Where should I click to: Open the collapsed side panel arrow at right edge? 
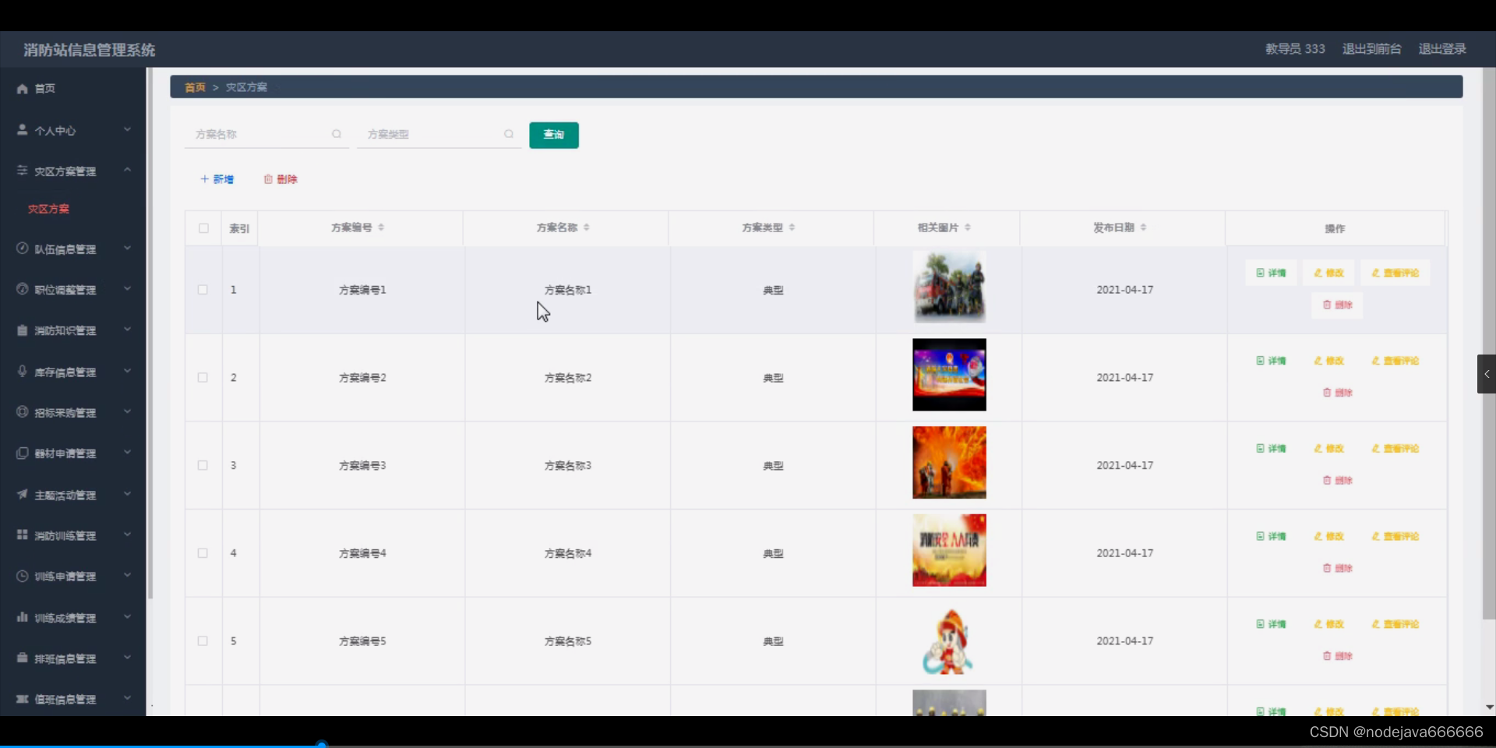[x=1487, y=374]
